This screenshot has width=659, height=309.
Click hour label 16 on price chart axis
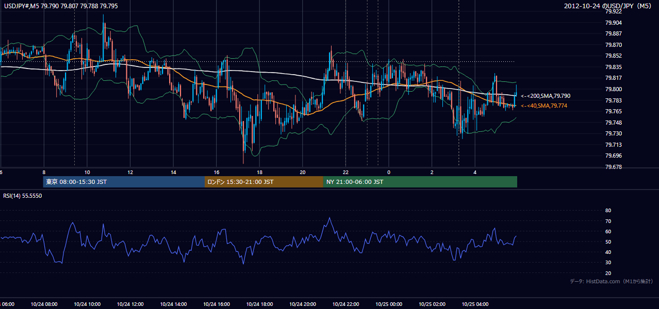(217, 172)
